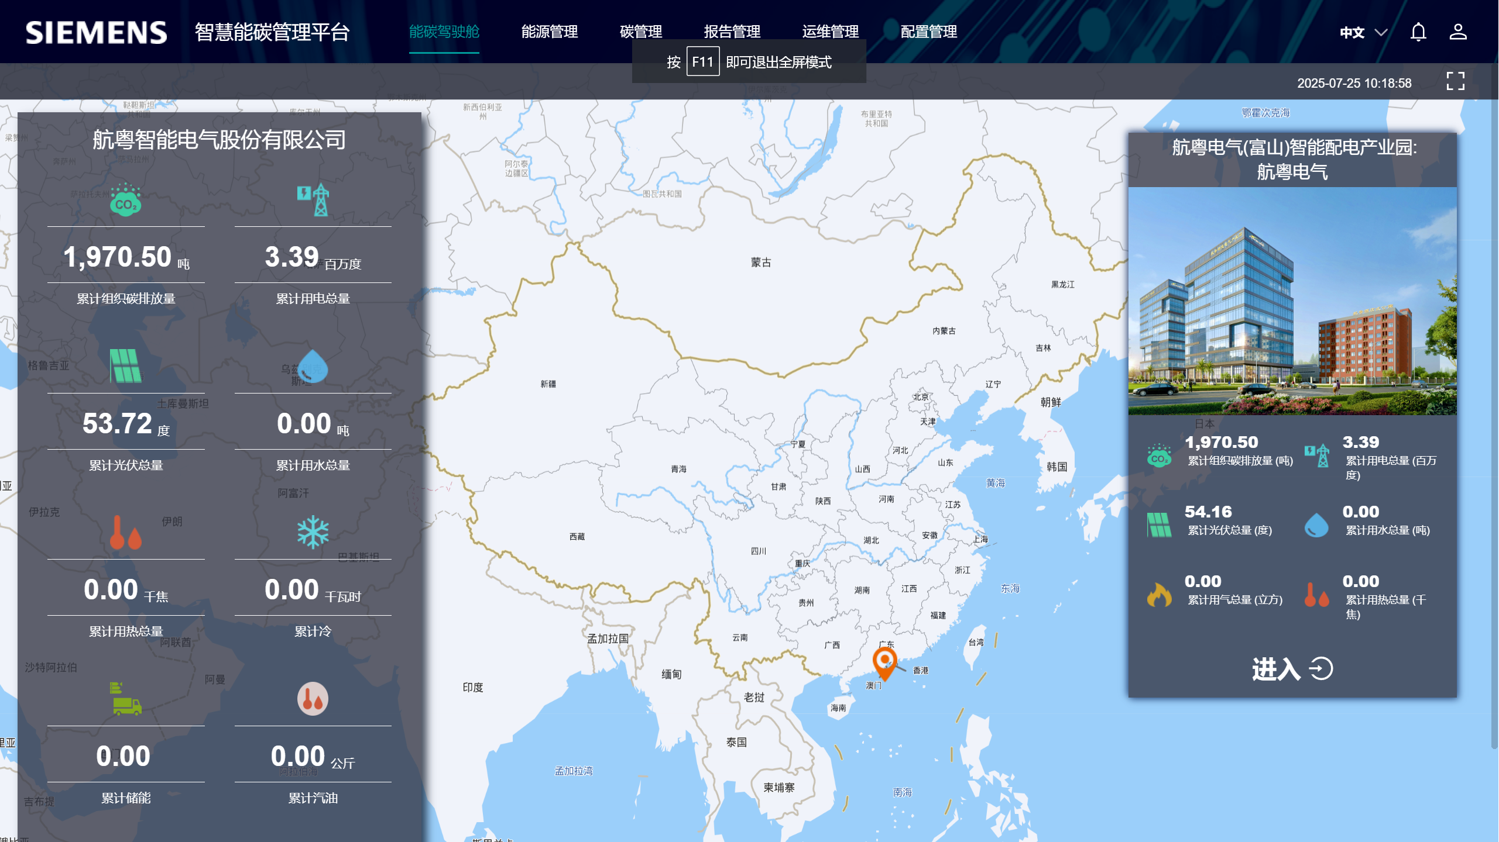The width and height of the screenshot is (1499, 842).
Task: Click the 累计用热总量 label in left panel
Action: coord(126,631)
